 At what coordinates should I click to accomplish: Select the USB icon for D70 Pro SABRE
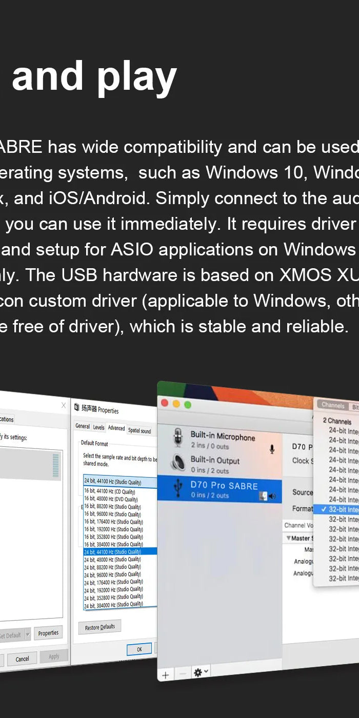click(x=178, y=489)
